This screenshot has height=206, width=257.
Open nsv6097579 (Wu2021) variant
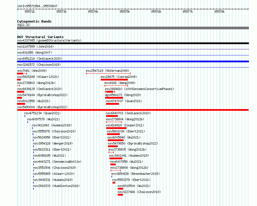[44, 119]
